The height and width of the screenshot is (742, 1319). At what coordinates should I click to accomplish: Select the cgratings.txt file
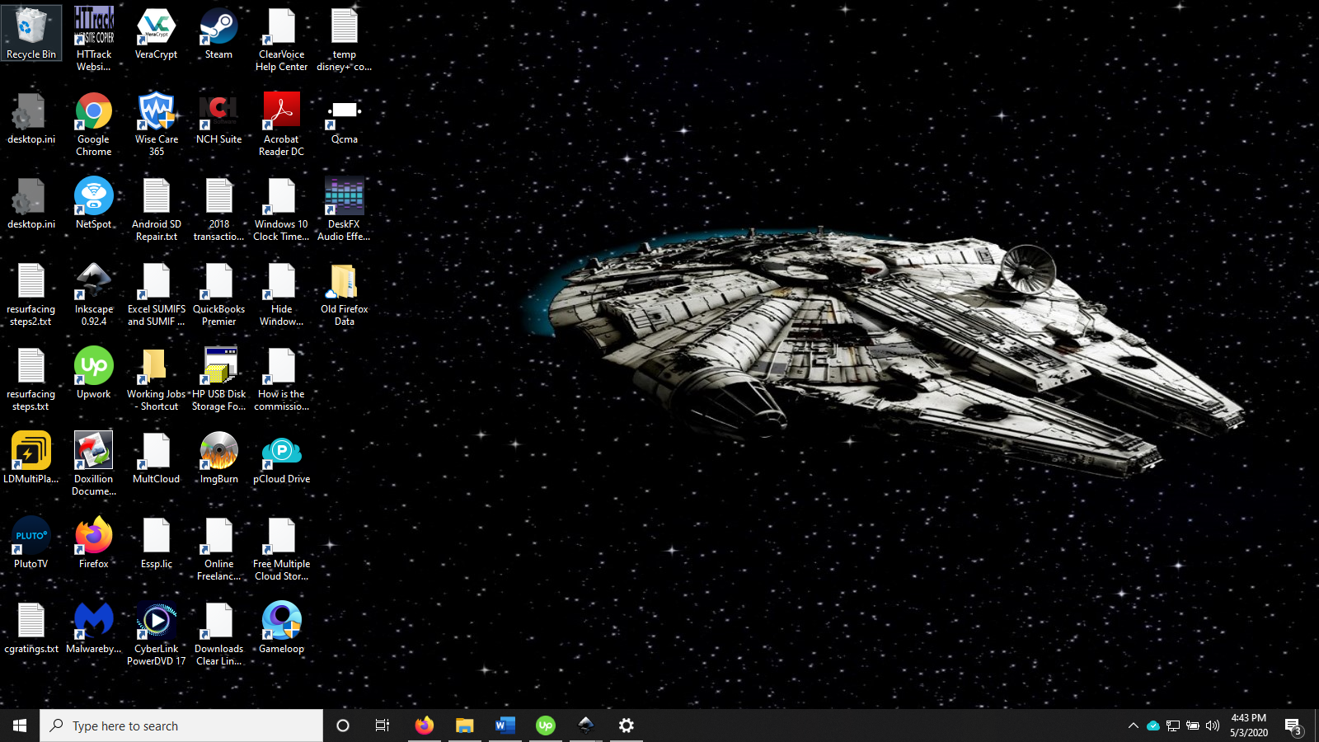point(31,627)
